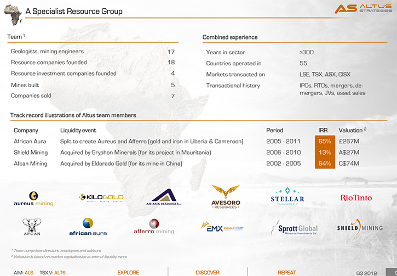This screenshot has width=397, height=276.
Task: Click the Afcan elephant logo
Action: (x=32, y=227)
